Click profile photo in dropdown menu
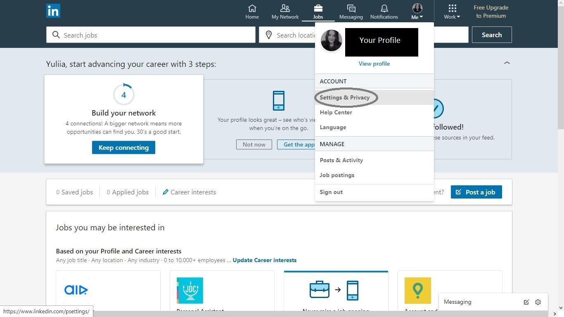The image size is (564, 317). click(x=331, y=40)
